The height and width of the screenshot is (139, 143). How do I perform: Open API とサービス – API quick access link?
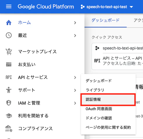point(122,58)
